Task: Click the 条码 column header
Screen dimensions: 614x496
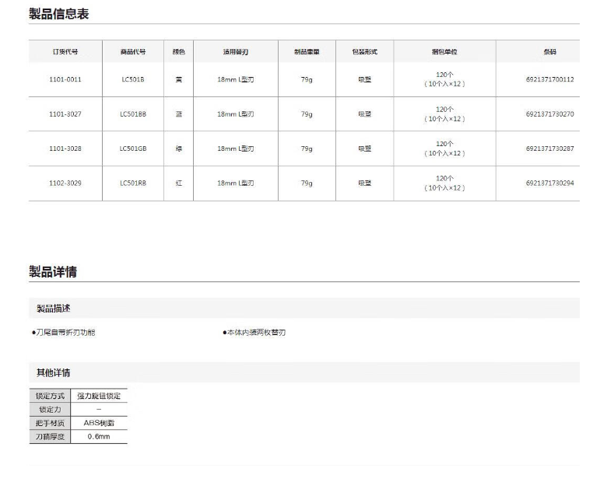Action: [x=549, y=51]
